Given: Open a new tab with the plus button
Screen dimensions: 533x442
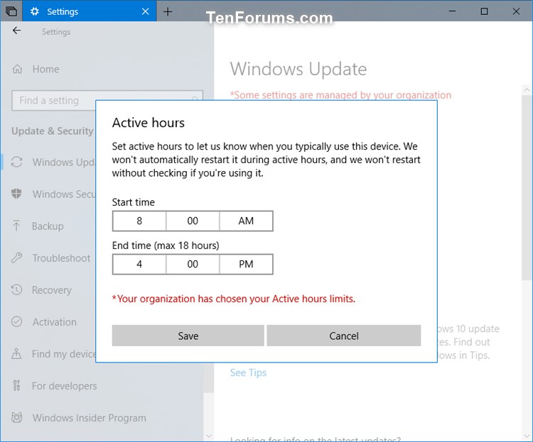Looking at the screenshot, I should 168,12.
